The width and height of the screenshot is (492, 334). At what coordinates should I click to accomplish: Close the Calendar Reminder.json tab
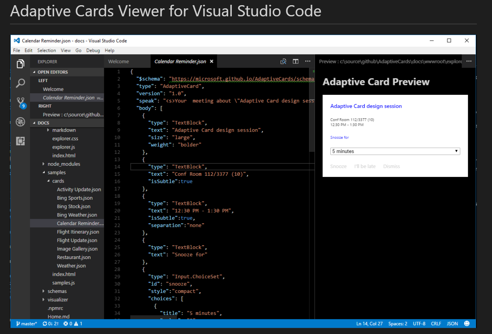pos(211,61)
